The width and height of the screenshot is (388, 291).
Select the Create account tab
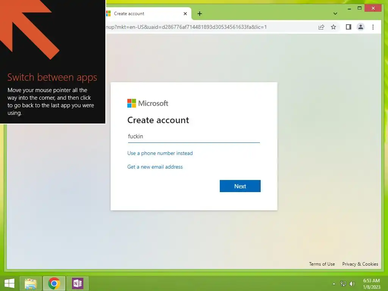coord(149,14)
